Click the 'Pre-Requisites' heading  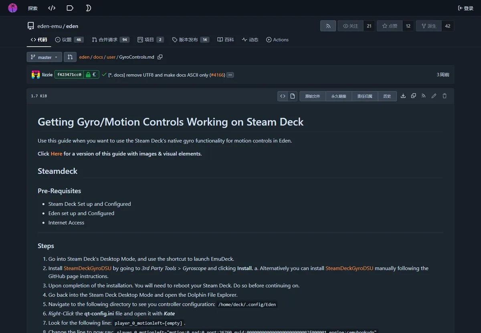[x=59, y=191]
